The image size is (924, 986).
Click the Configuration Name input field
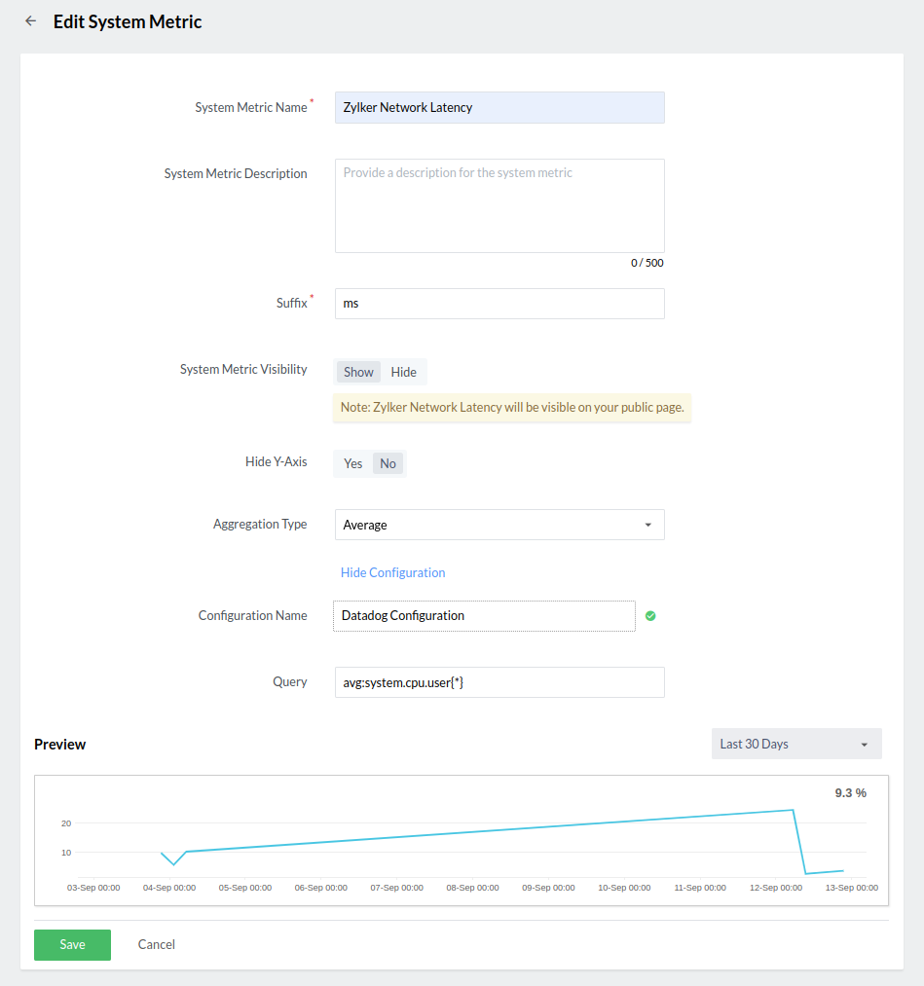[484, 616]
